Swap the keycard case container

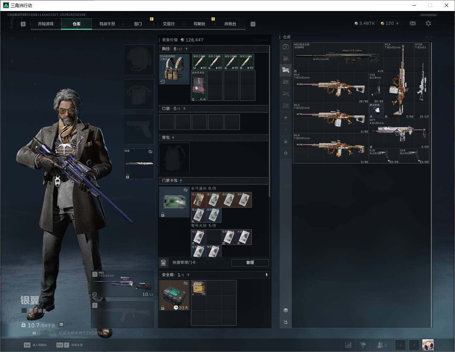click(186, 190)
